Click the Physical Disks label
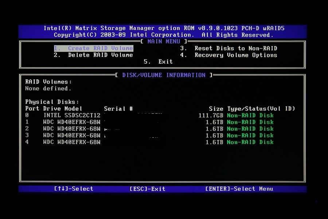The height and width of the screenshot is (219, 328). coord(52,102)
